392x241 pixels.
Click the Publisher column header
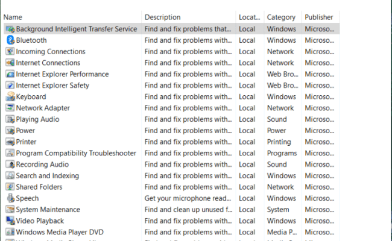tap(319, 17)
